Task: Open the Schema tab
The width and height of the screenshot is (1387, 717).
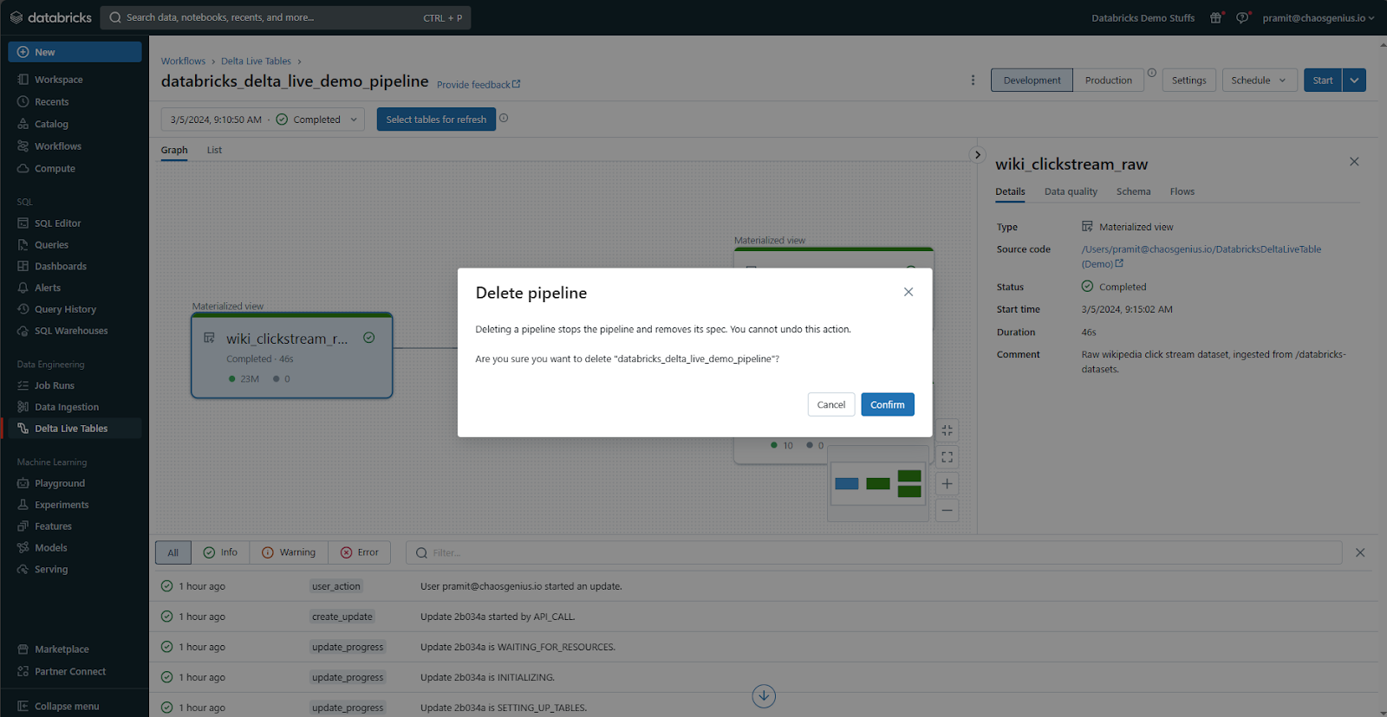Action: coord(1133,192)
